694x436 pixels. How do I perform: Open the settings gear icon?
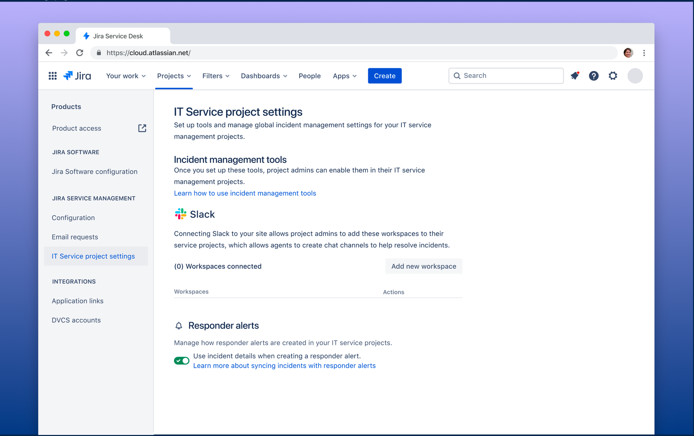tap(613, 76)
